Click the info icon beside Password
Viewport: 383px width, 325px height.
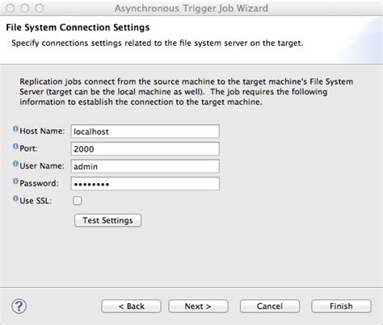[x=15, y=181]
